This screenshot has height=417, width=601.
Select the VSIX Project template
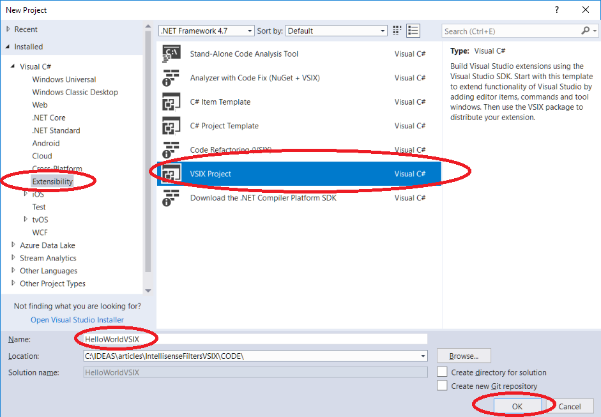coord(299,174)
